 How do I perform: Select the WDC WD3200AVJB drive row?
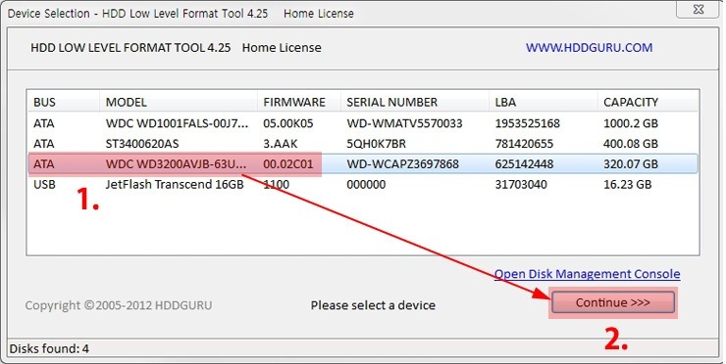pyautogui.click(x=363, y=164)
